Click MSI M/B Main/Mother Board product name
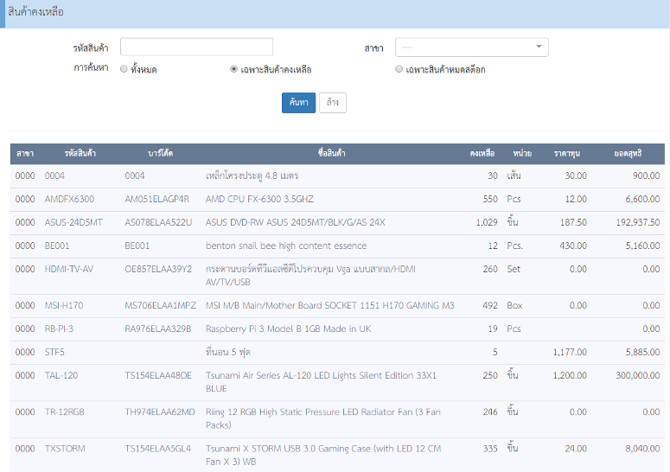The height and width of the screenshot is (472, 670). point(330,306)
